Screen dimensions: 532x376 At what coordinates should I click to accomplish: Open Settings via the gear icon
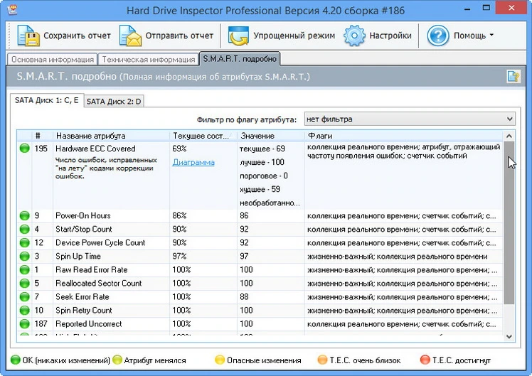pos(354,36)
